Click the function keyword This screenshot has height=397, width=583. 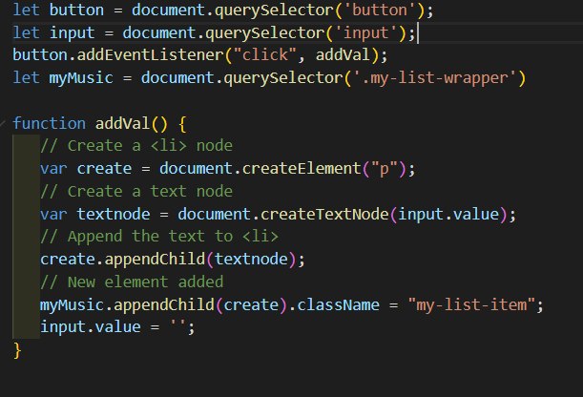coord(49,123)
